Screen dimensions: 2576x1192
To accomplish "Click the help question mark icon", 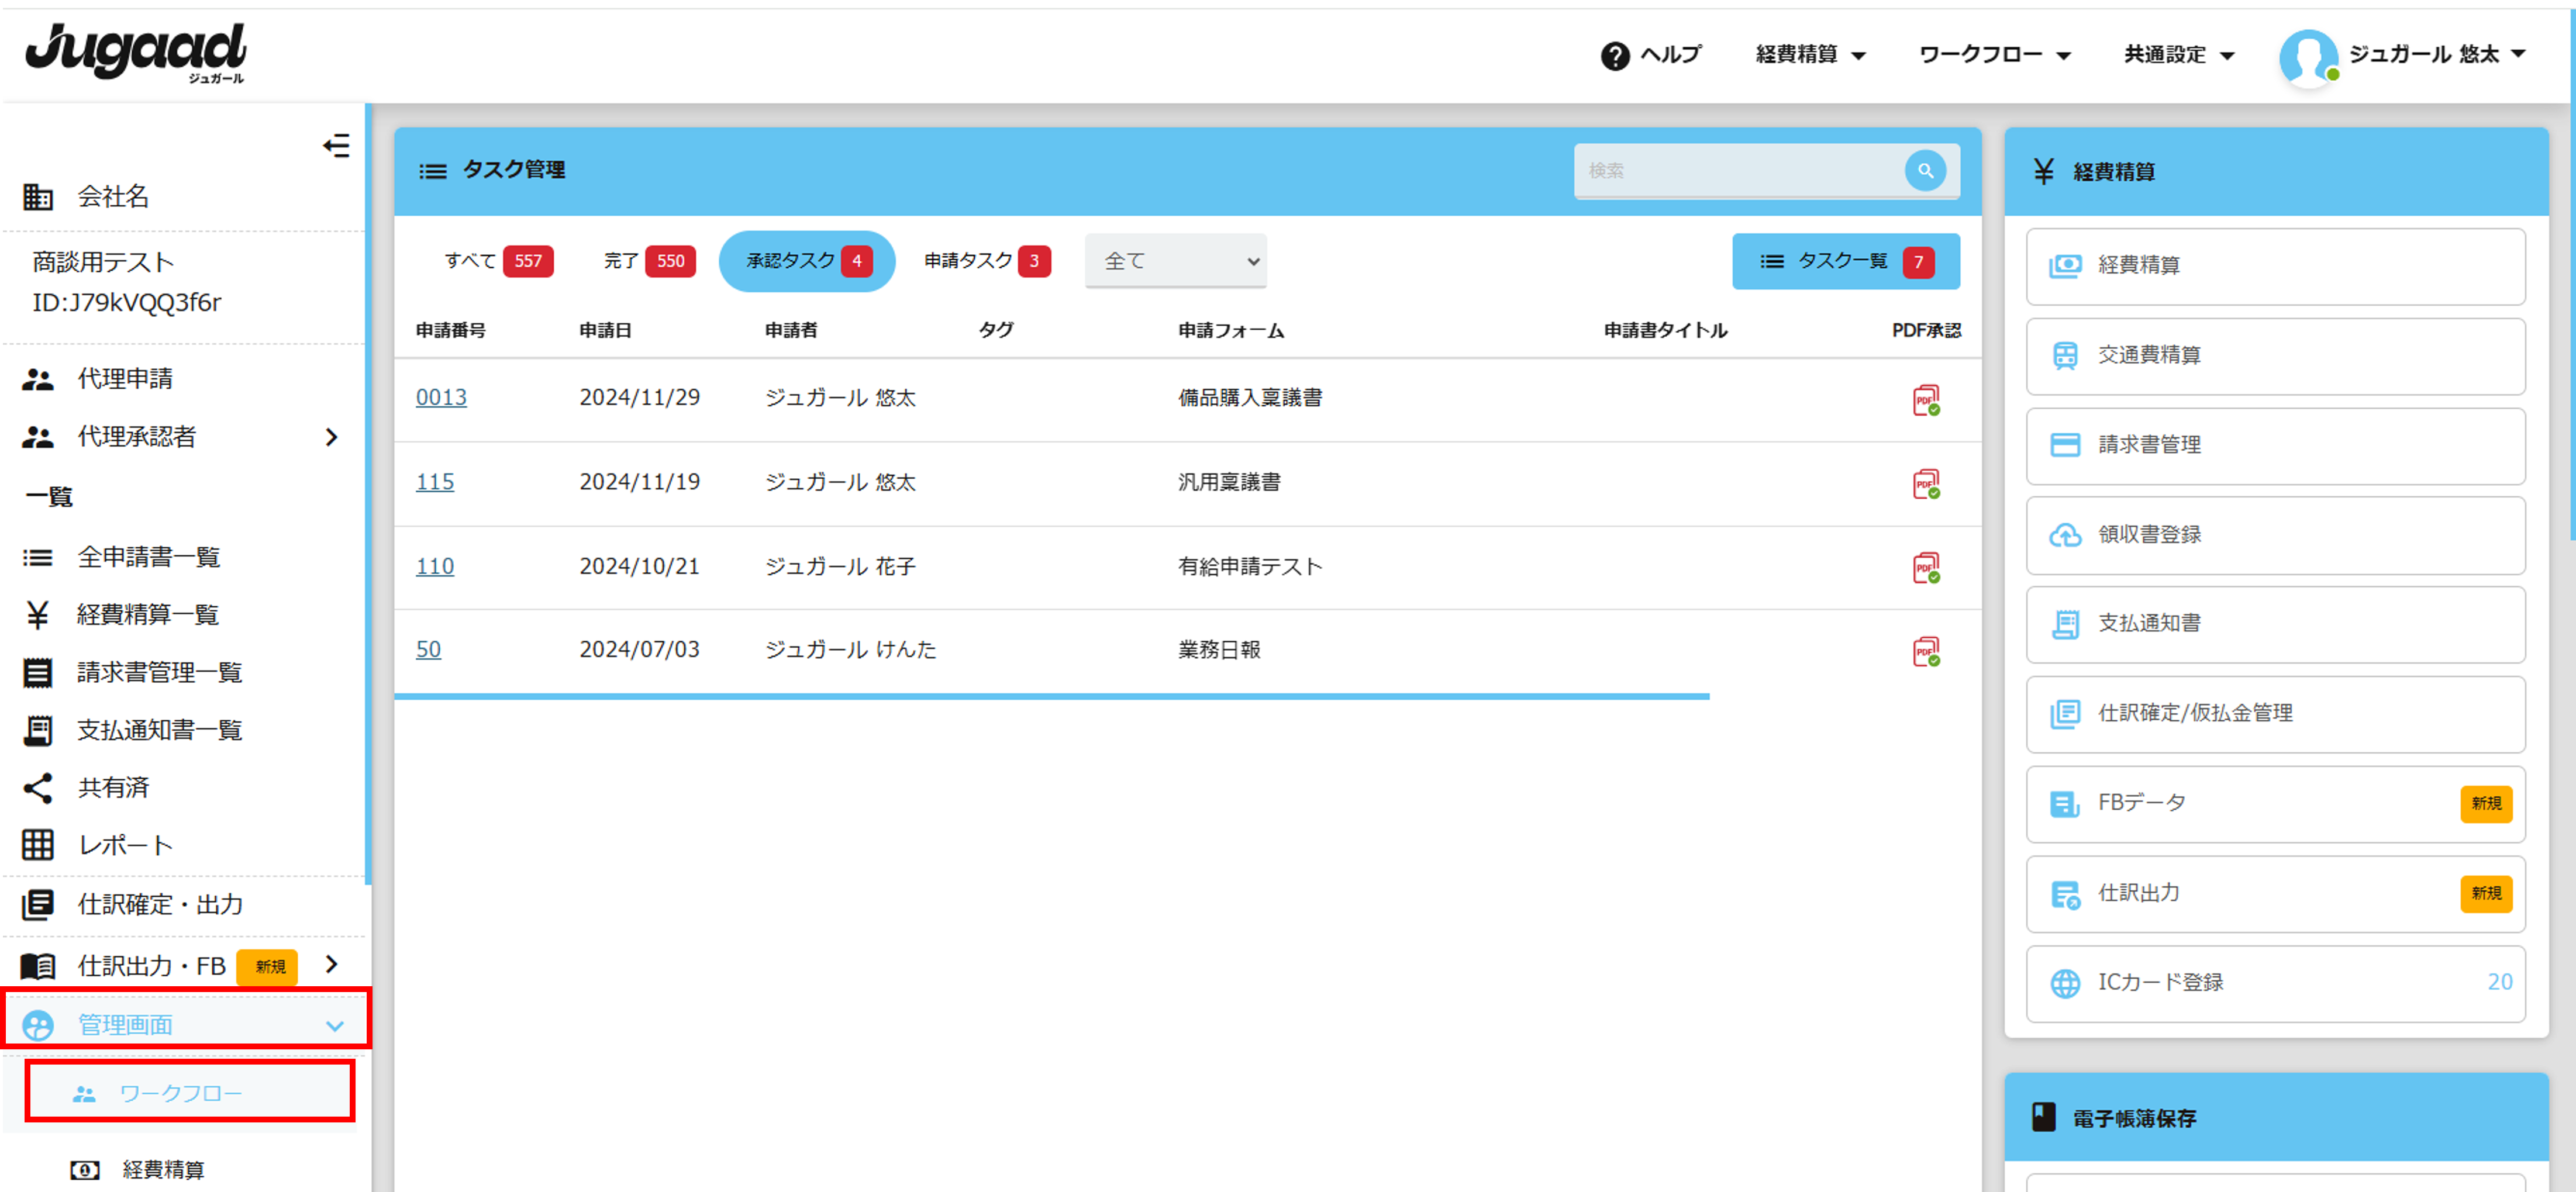I will click(x=1614, y=55).
